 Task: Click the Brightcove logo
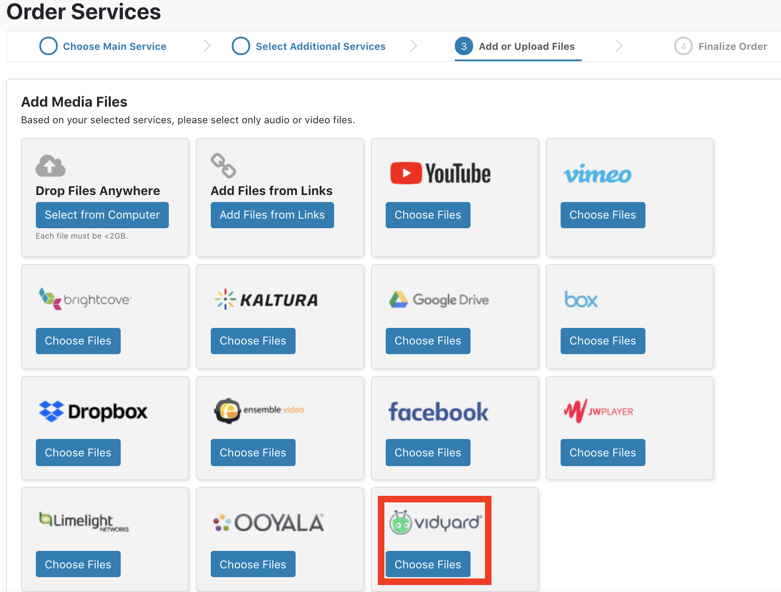click(85, 299)
